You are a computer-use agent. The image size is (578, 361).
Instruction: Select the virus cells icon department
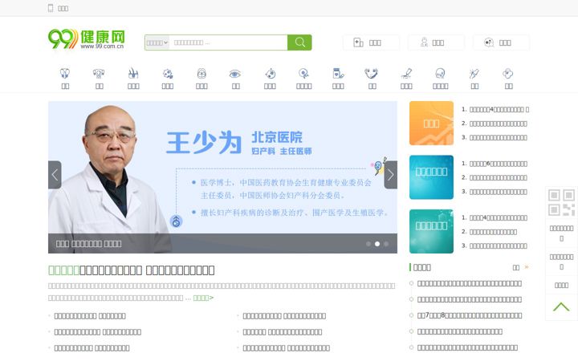point(167,79)
